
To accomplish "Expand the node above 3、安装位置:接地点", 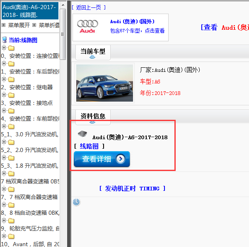I will coord(4,95).
